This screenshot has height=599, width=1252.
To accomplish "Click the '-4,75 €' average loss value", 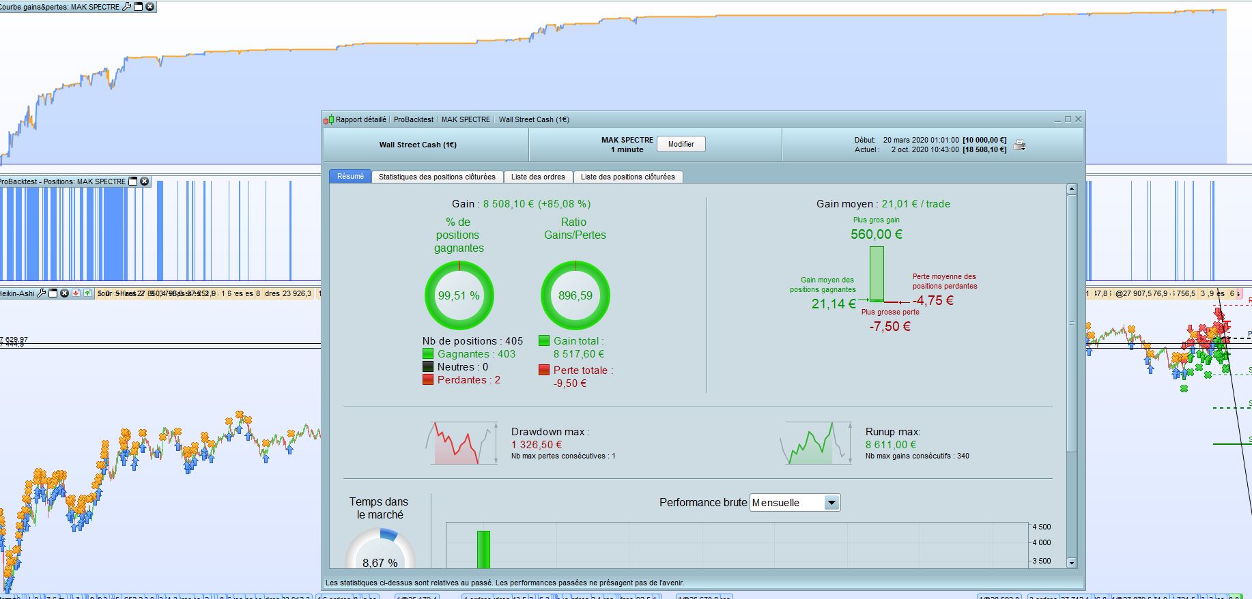I will click(x=933, y=300).
